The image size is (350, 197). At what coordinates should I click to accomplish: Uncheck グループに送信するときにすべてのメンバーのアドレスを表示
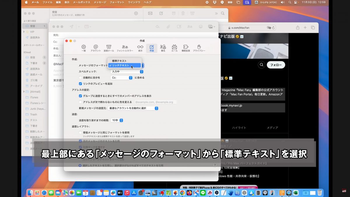coord(80,96)
